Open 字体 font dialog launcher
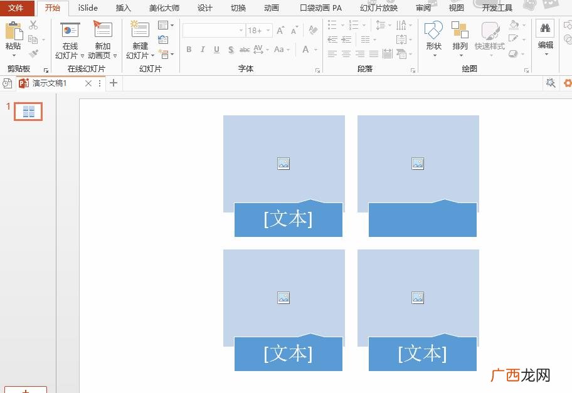572x393 pixels. click(x=317, y=70)
